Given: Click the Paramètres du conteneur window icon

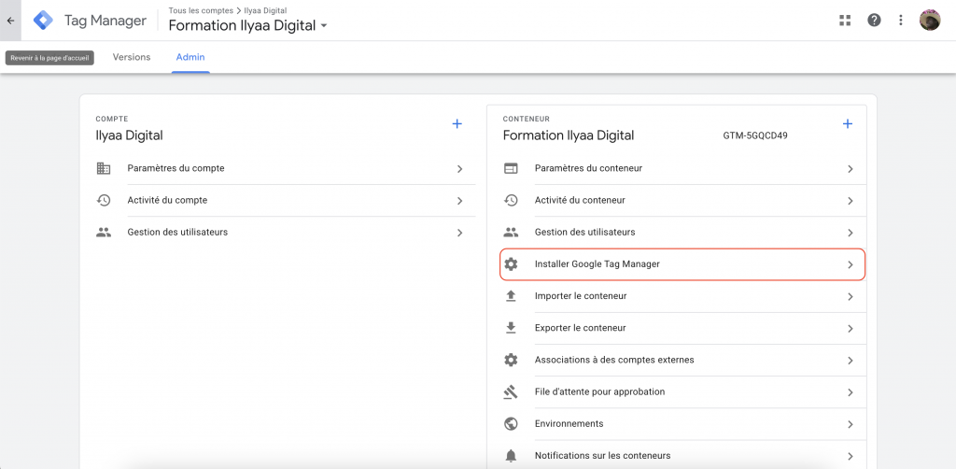Looking at the screenshot, I should coord(511,168).
